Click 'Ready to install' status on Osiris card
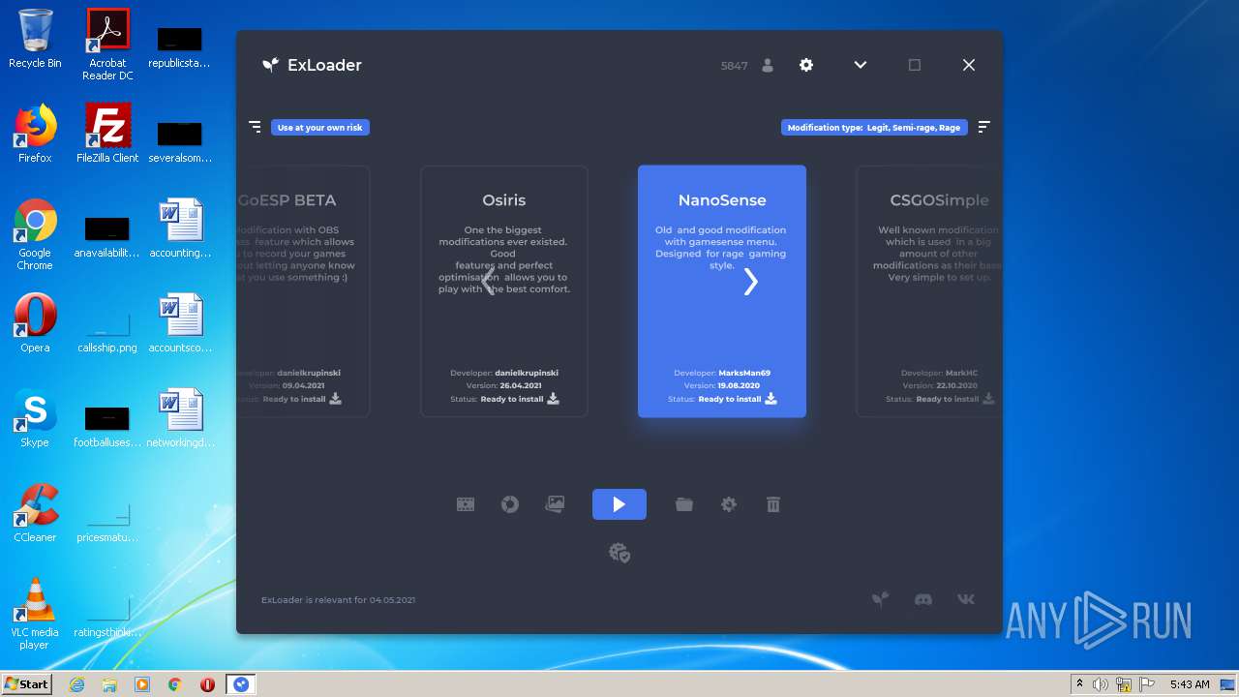Viewport: 1239px width, 697px height. pyautogui.click(x=511, y=399)
